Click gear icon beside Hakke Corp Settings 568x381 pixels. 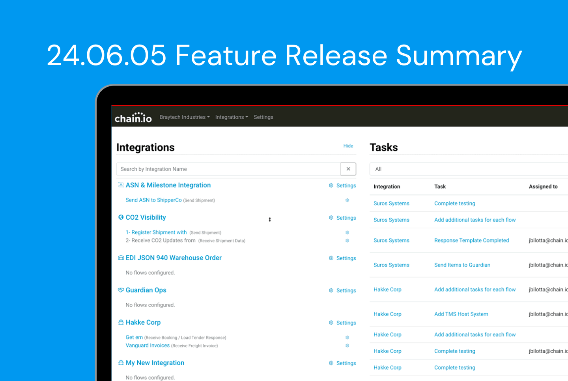(331, 323)
